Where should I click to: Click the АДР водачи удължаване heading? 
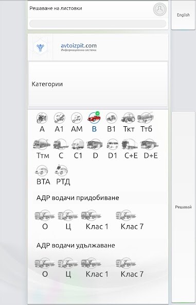click(76, 245)
